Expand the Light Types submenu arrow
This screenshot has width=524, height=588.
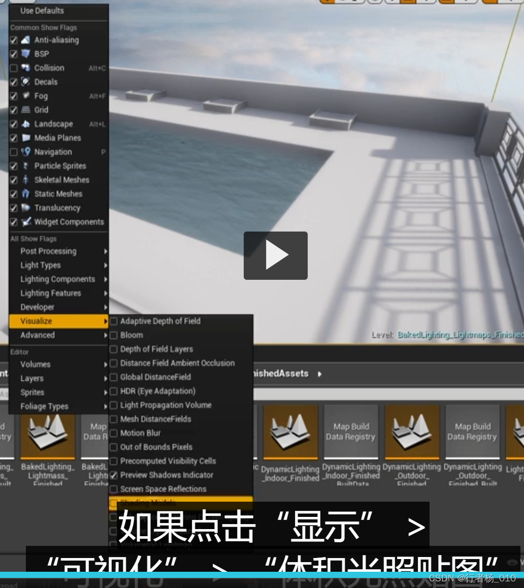(x=106, y=265)
